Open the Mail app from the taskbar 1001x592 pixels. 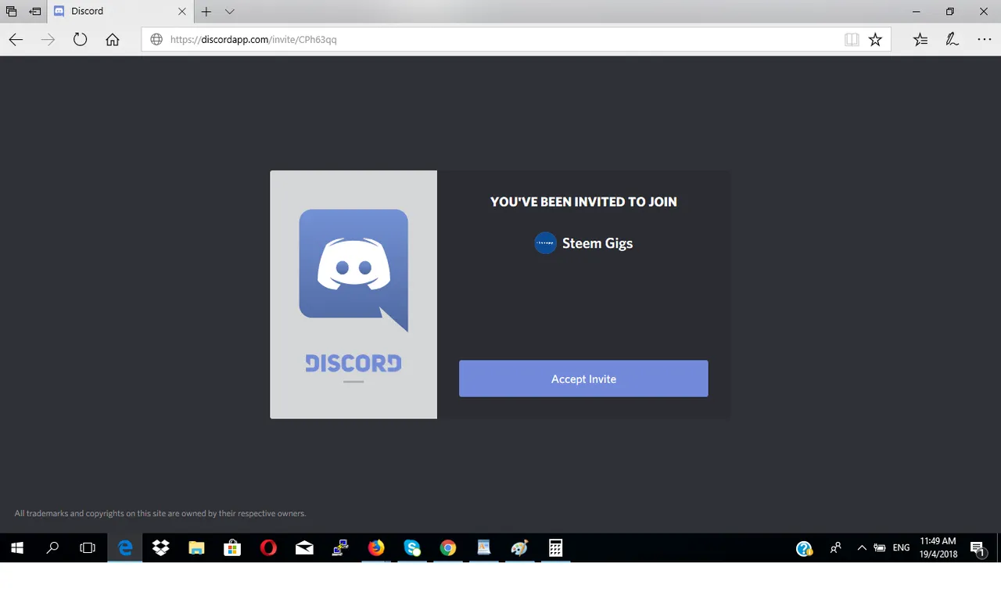pos(304,548)
